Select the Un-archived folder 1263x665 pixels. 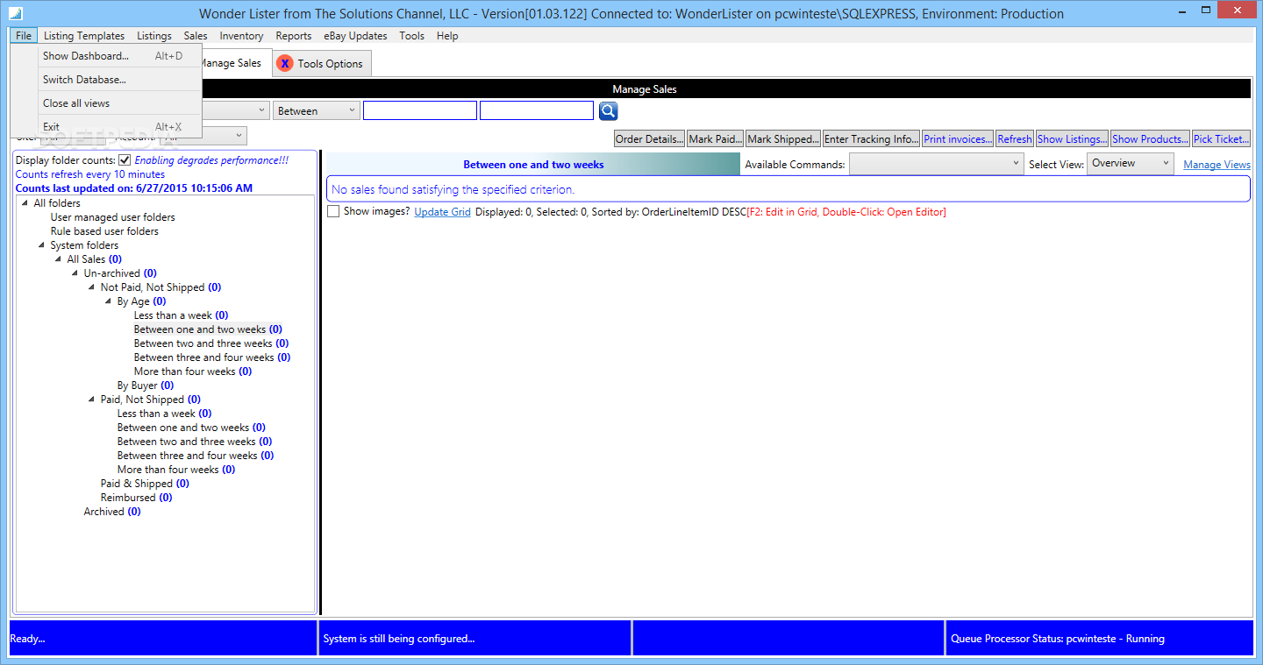click(x=120, y=273)
